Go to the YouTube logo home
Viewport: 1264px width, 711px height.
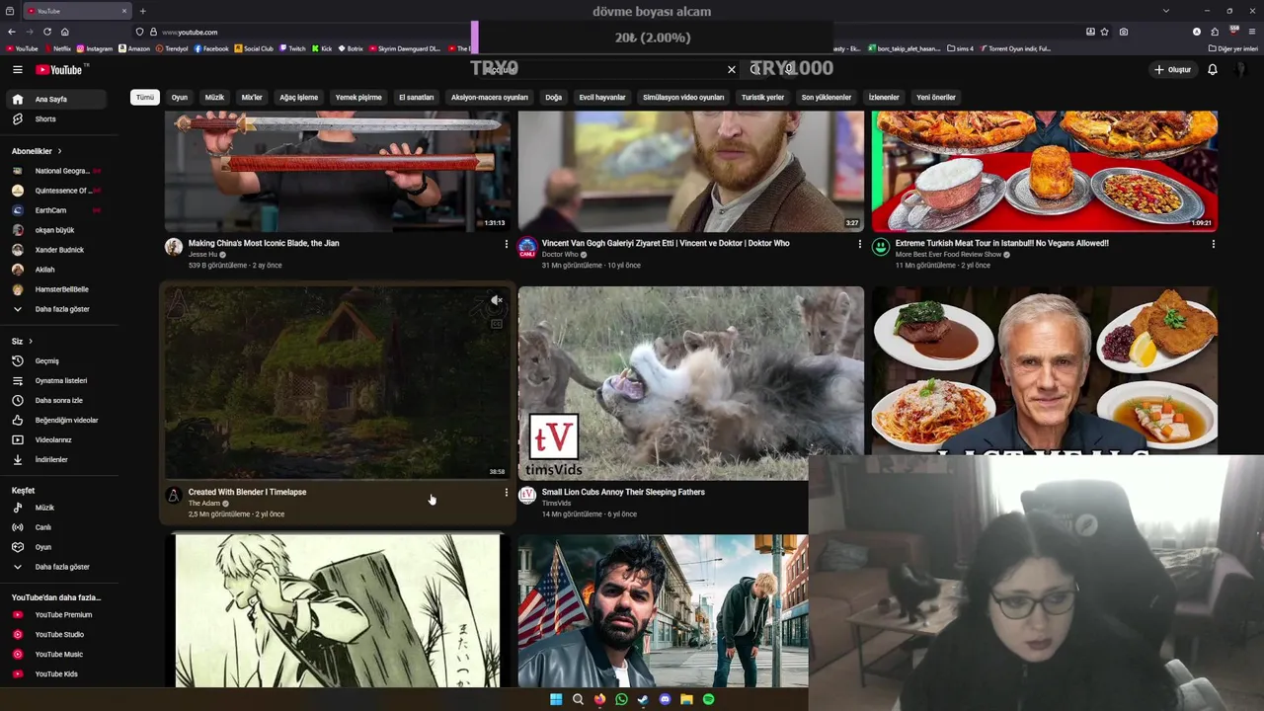60,70
